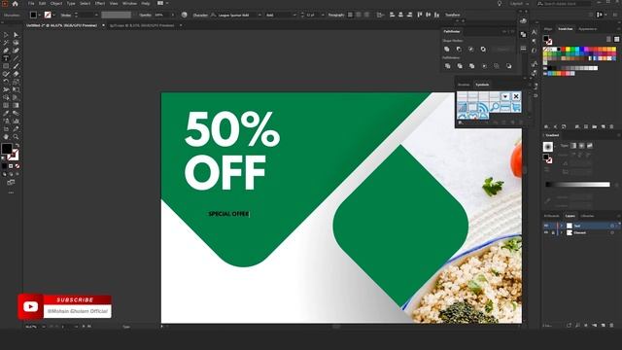The image size is (622, 350).
Task: Click Exclude in Pathfinder panel
Action: (x=483, y=50)
